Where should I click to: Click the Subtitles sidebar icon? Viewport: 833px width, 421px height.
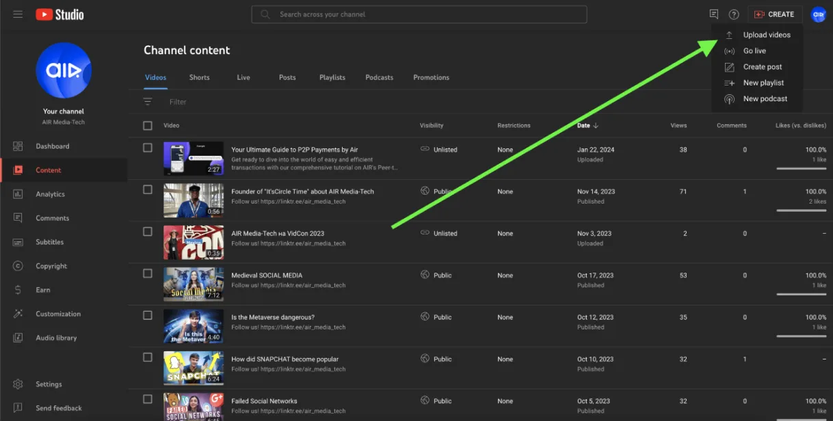click(18, 242)
